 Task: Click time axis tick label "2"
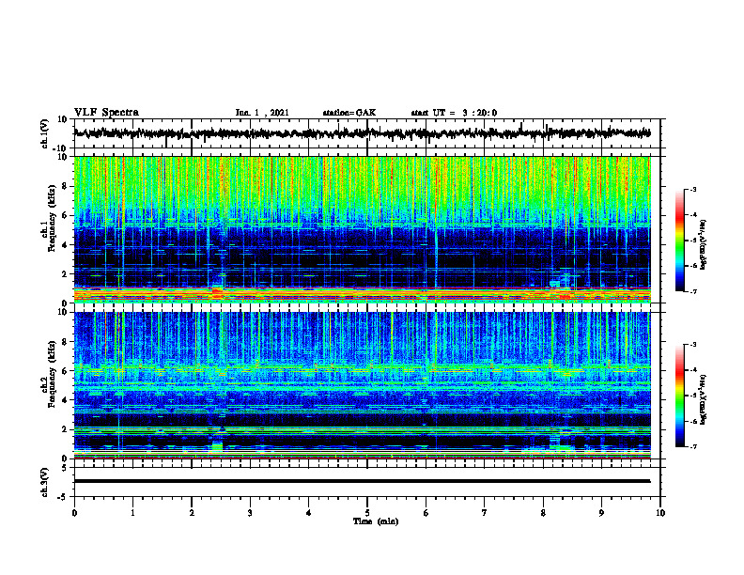click(x=192, y=513)
